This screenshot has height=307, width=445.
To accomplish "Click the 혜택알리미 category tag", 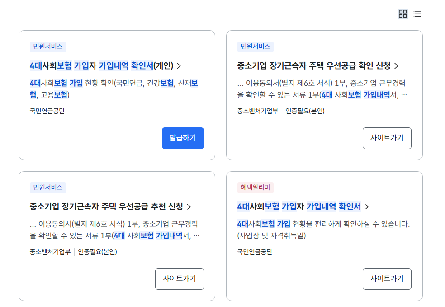I will 255,187.
